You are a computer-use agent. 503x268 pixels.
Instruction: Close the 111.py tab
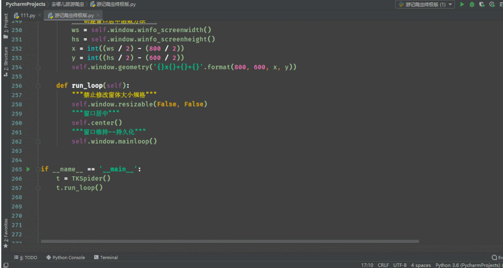click(40, 15)
